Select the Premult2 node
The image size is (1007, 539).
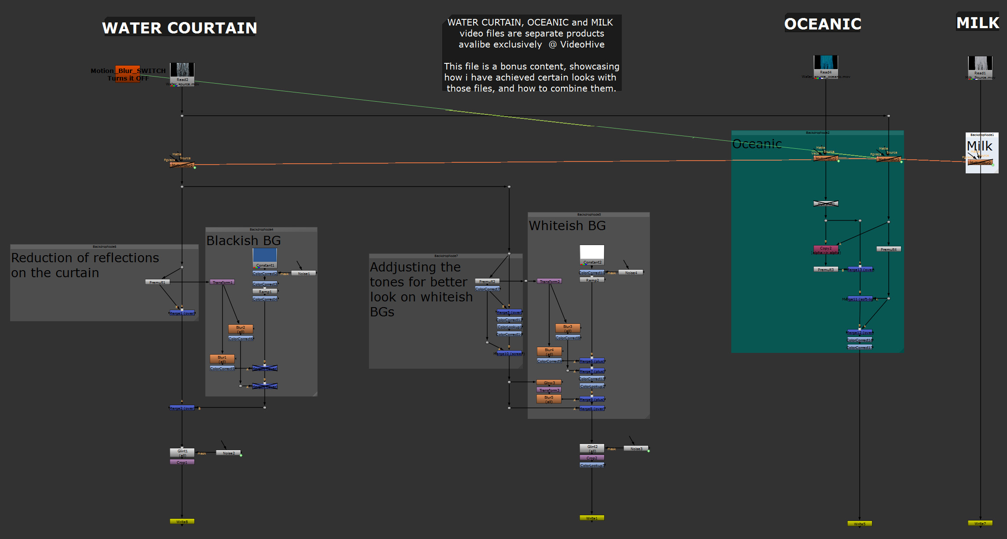click(x=487, y=281)
